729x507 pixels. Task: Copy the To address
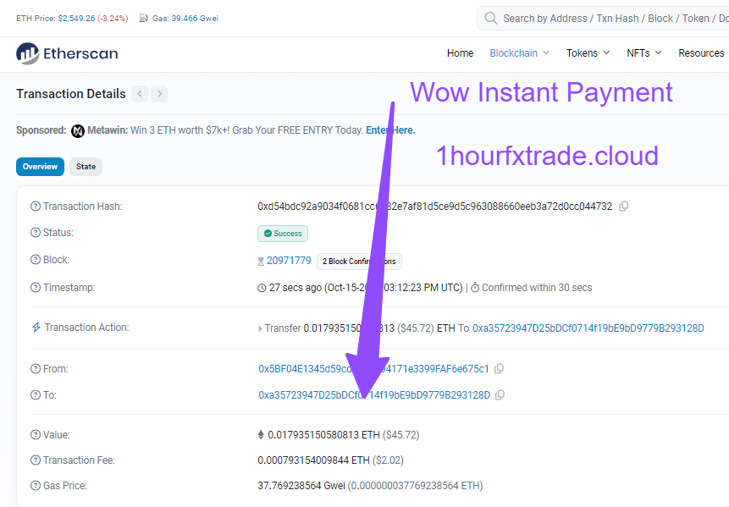tap(500, 395)
